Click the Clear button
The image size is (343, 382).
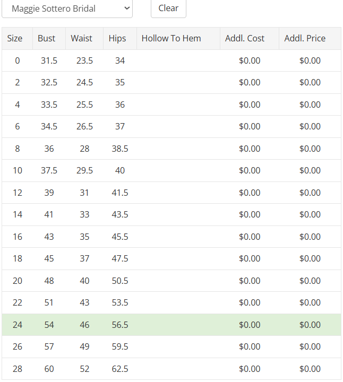168,8
